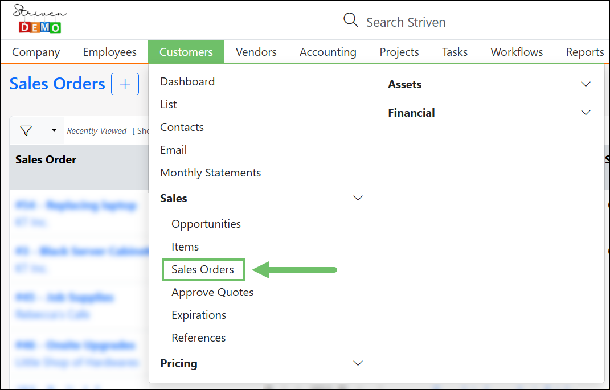Collapse the Sales section chevron
This screenshot has width=610, height=390.
click(358, 198)
